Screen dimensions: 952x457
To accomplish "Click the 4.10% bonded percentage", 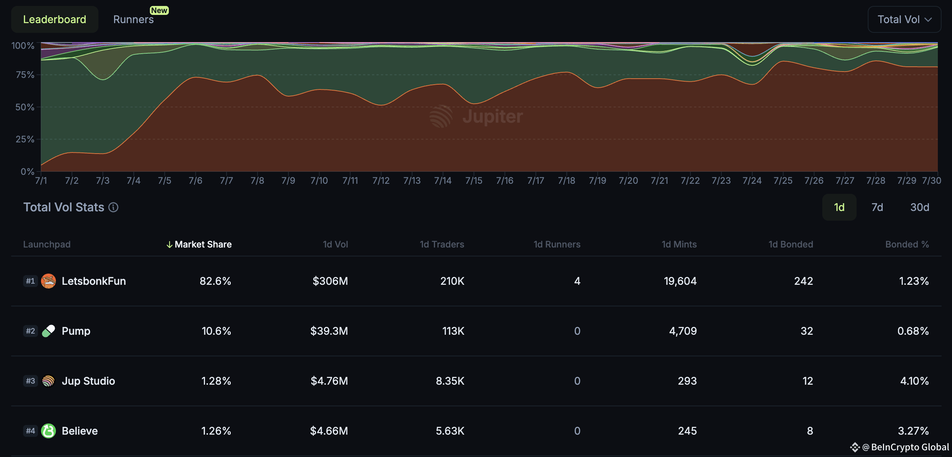I will pyautogui.click(x=914, y=381).
